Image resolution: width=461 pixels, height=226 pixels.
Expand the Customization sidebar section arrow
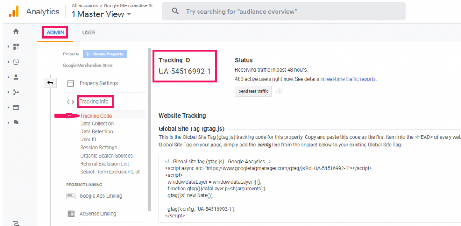tap(9, 46)
